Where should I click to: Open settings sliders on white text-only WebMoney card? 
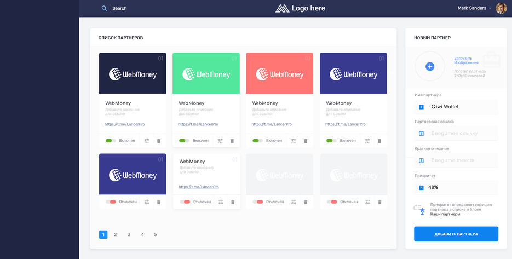[221, 202]
